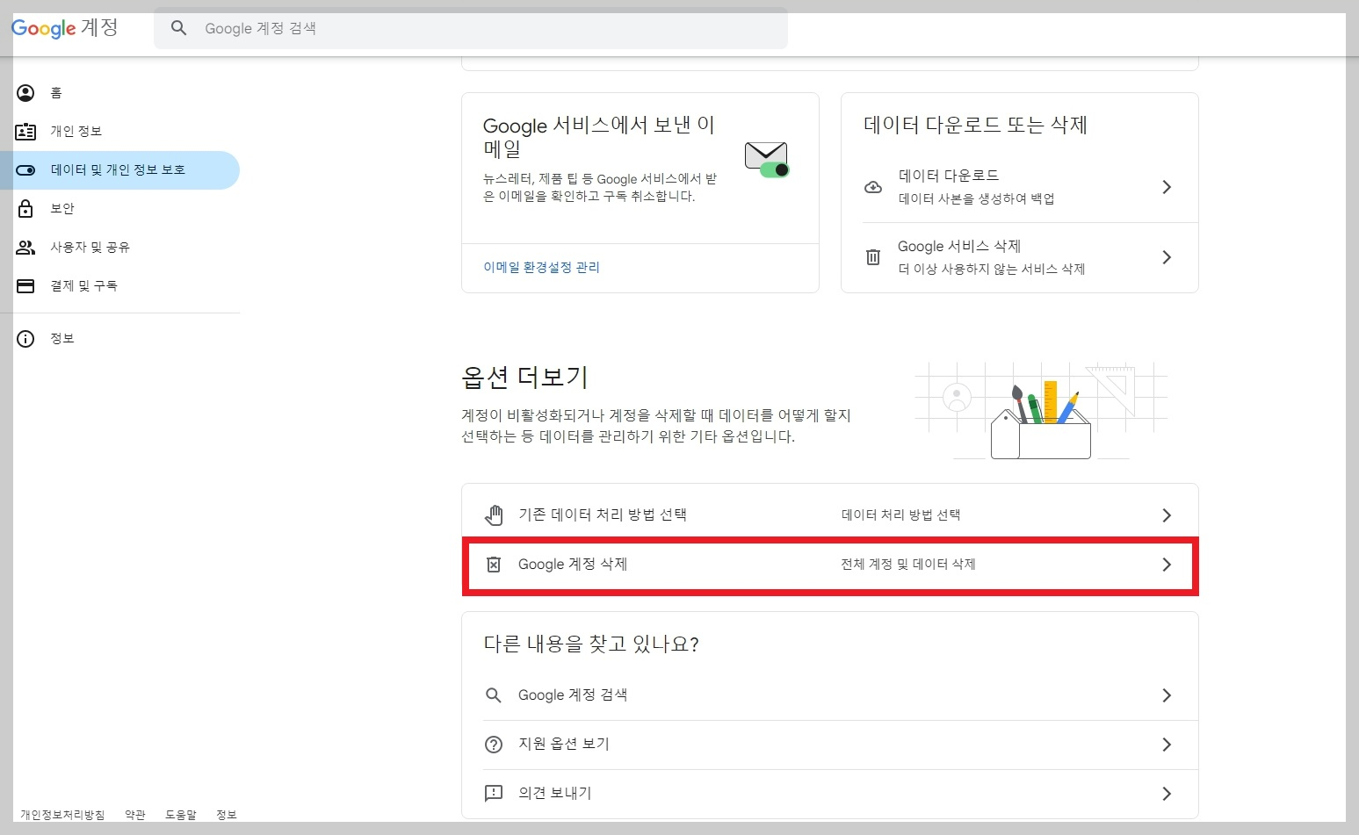Click the 홈 profile icon in sidebar
The height and width of the screenshot is (835, 1359).
click(25, 93)
